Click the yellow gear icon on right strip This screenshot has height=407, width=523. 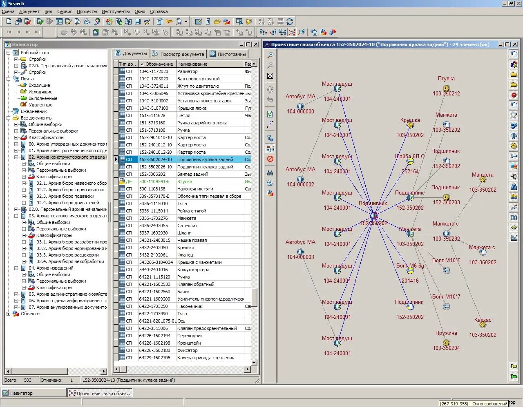(x=514, y=146)
